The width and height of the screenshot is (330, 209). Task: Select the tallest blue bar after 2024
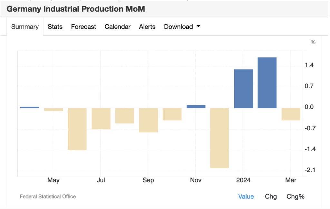267,83
